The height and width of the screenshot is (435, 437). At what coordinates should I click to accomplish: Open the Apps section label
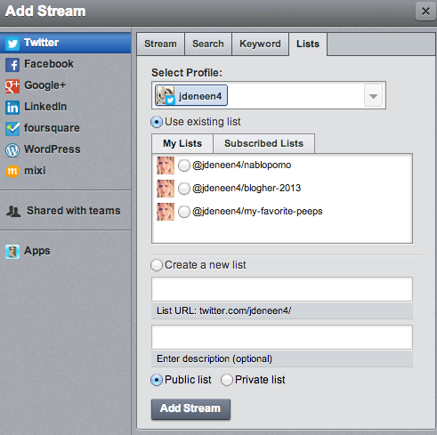[37, 251]
